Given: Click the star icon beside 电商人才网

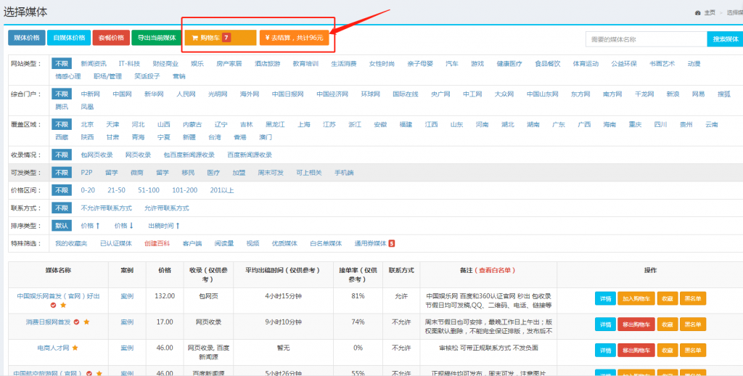Looking at the screenshot, I should pyautogui.click(x=75, y=348).
